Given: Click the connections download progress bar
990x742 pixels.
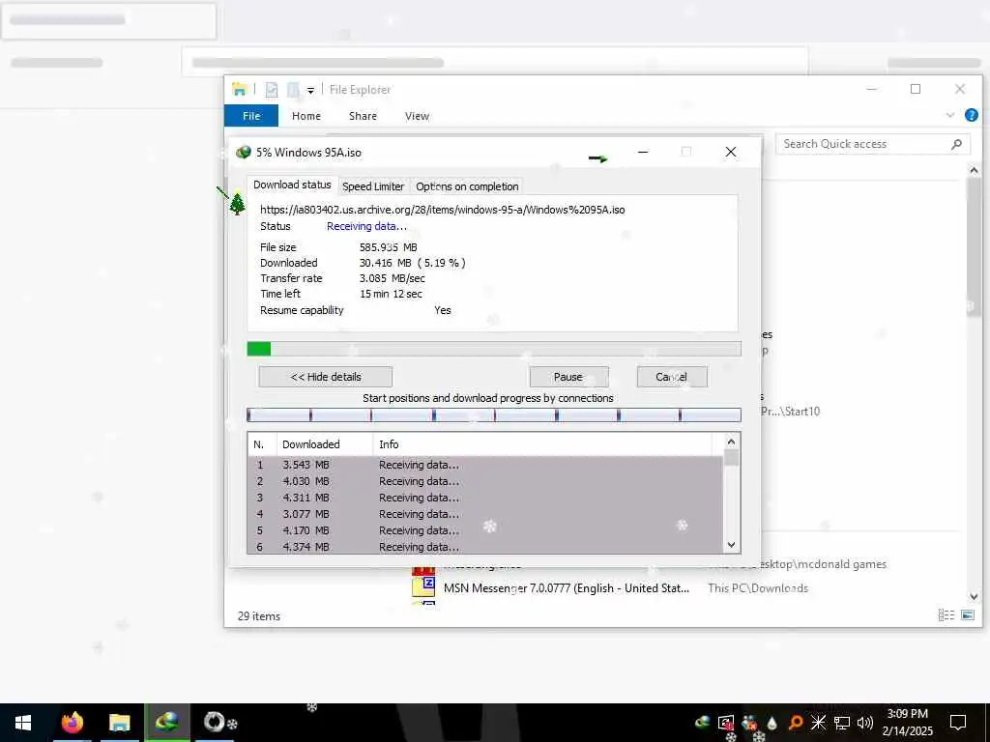Looking at the screenshot, I should point(494,414).
